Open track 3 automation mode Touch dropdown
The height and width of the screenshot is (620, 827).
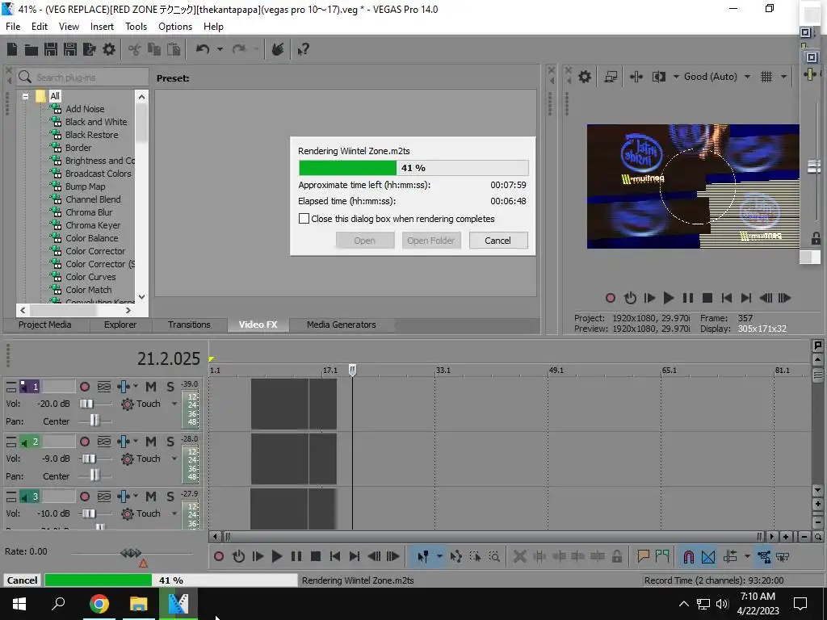click(x=174, y=513)
